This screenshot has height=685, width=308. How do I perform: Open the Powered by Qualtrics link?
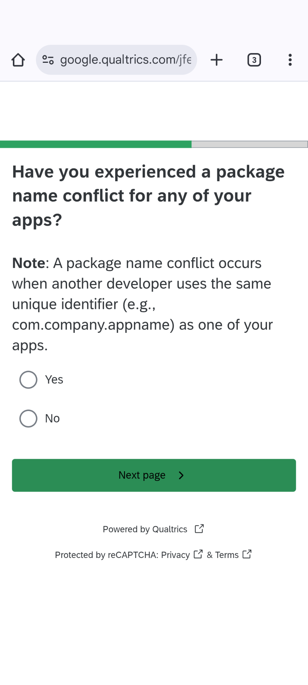pos(145,529)
